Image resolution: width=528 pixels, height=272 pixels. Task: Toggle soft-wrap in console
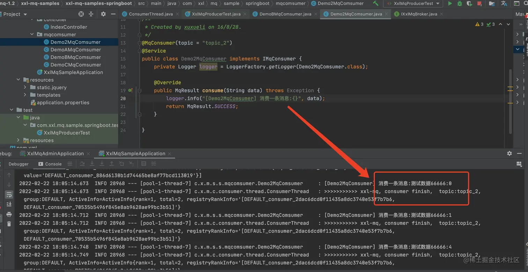coord(9,194)
